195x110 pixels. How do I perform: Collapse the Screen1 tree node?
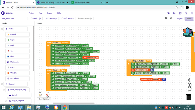(2, 84)
